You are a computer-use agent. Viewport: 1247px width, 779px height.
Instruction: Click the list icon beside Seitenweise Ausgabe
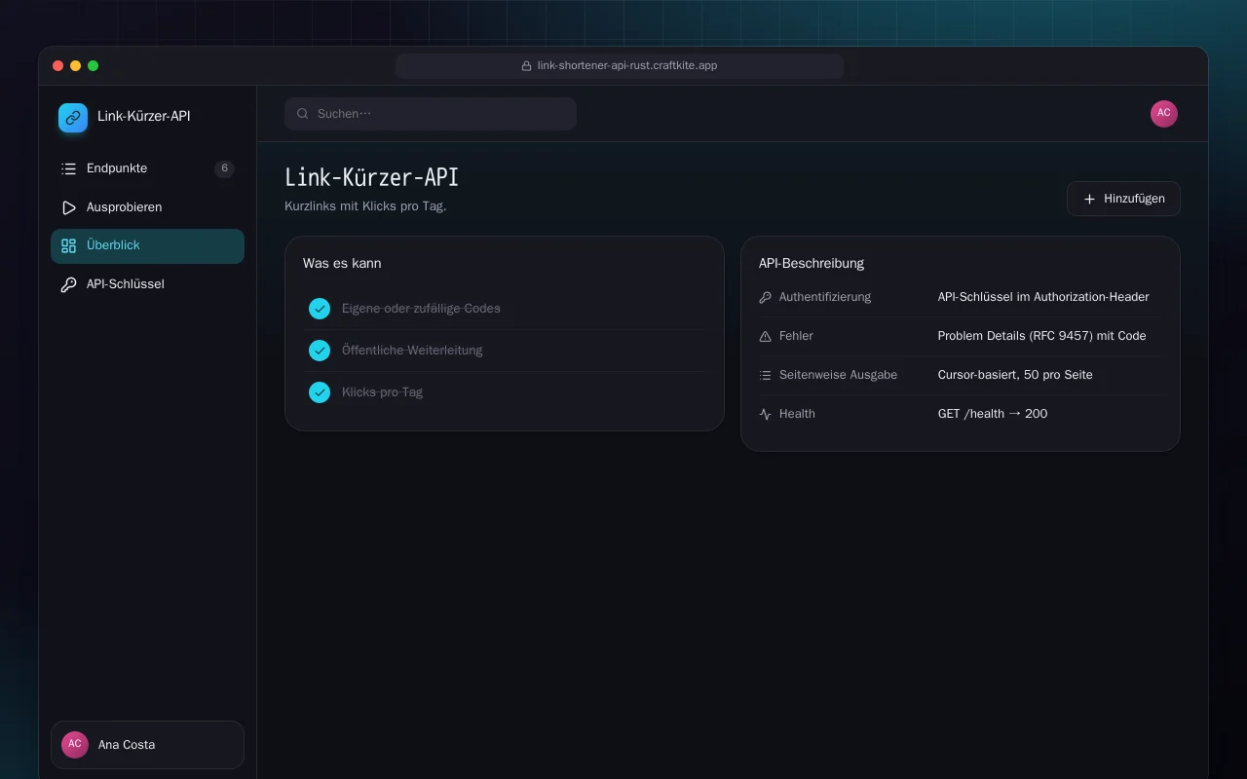click(765, 375)
